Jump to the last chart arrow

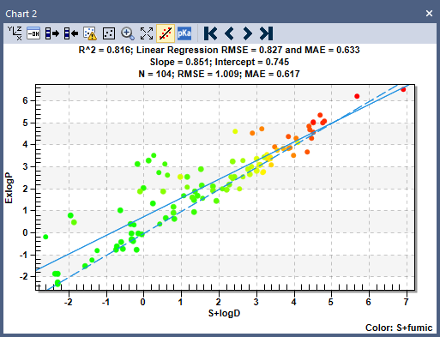coord(266,33)
